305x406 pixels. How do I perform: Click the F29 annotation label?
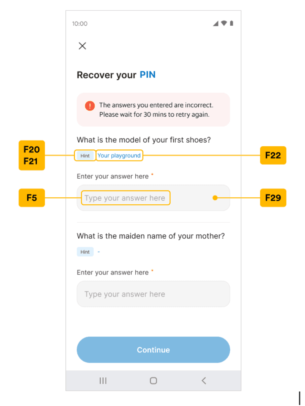(273, 198)
